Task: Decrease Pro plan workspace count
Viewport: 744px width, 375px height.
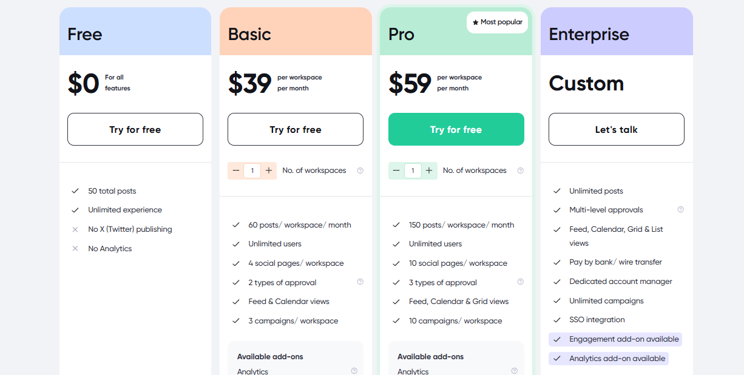Action: click(x=396, y=171)
